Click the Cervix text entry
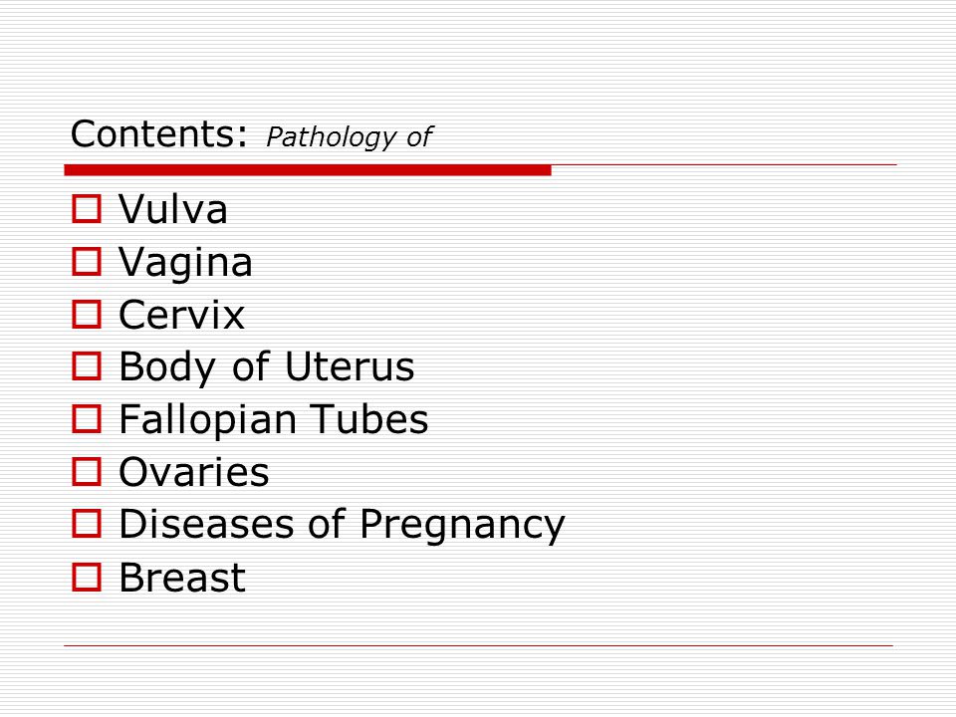This screenshot has width=956, height=717. pos(181,315)
